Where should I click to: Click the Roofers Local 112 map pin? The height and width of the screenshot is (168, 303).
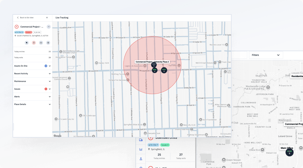tap(227, 45)
